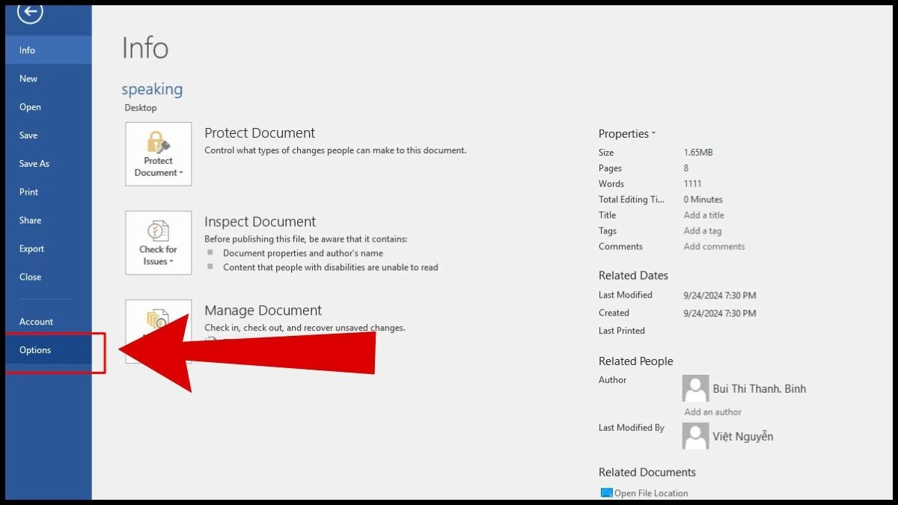Click the Add comments field
Viewport: 898px width, 505px height.
pos(714,247)
